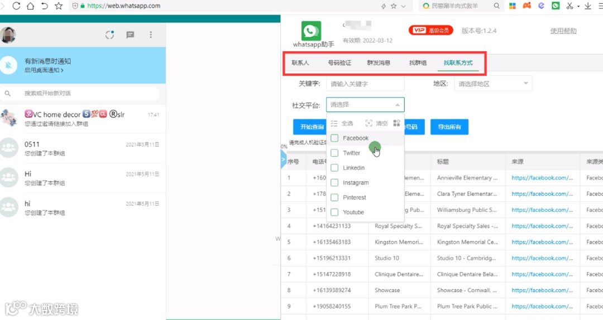Screen dimensions: 603x320
Task: Click the 开始查询 start query button
Action: tap(310, 127)
